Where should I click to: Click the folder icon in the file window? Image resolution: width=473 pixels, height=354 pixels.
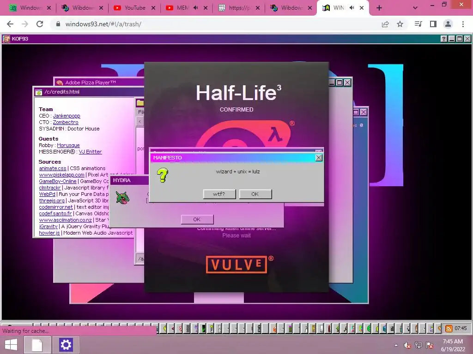pos(140,103)
